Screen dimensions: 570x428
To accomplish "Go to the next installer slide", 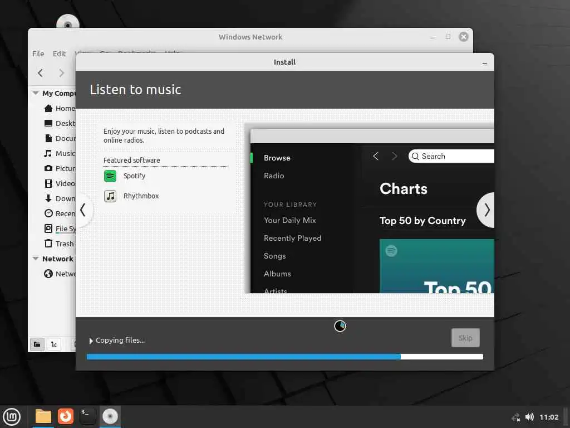I will [486, 210].
